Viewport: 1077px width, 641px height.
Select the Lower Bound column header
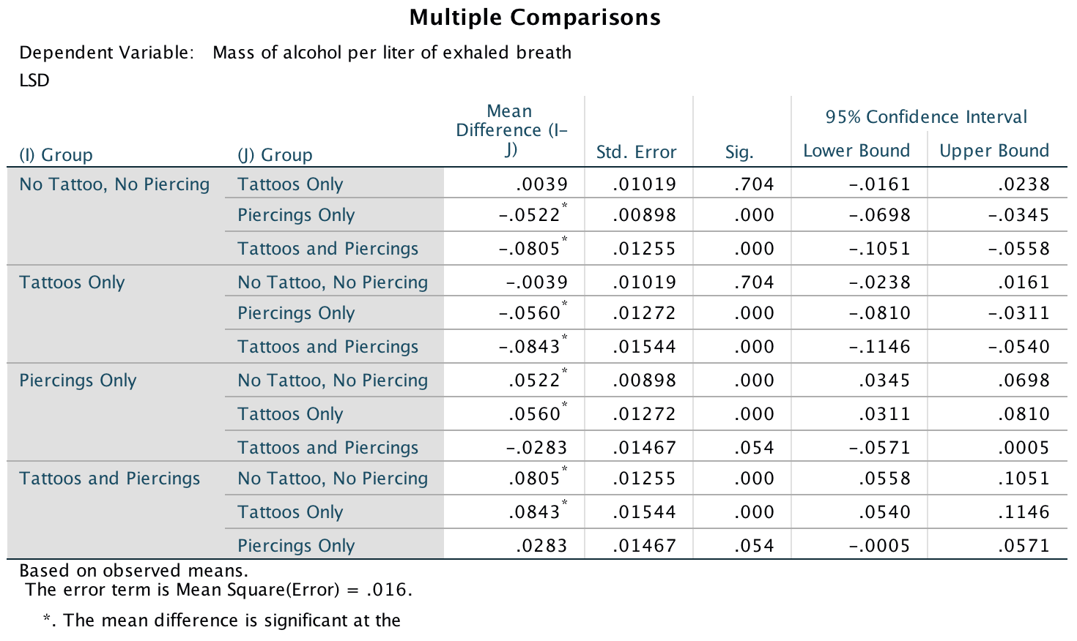click(856, 151)
